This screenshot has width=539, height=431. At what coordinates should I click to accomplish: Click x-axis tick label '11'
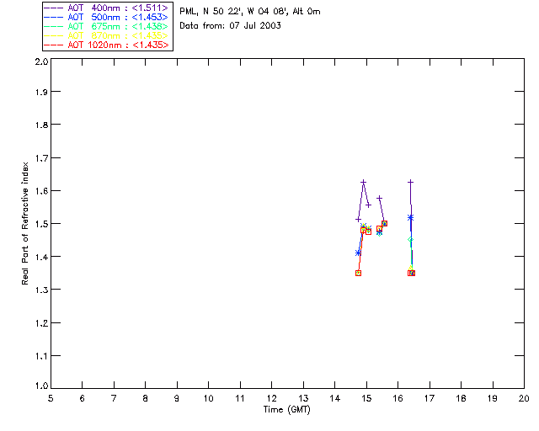click(240, 398)
